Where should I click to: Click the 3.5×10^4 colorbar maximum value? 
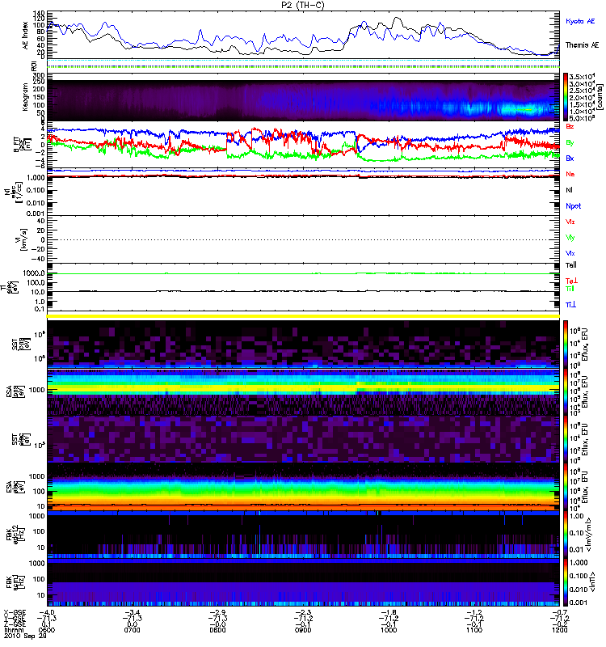pyautogui.click(x=581, y=77)
